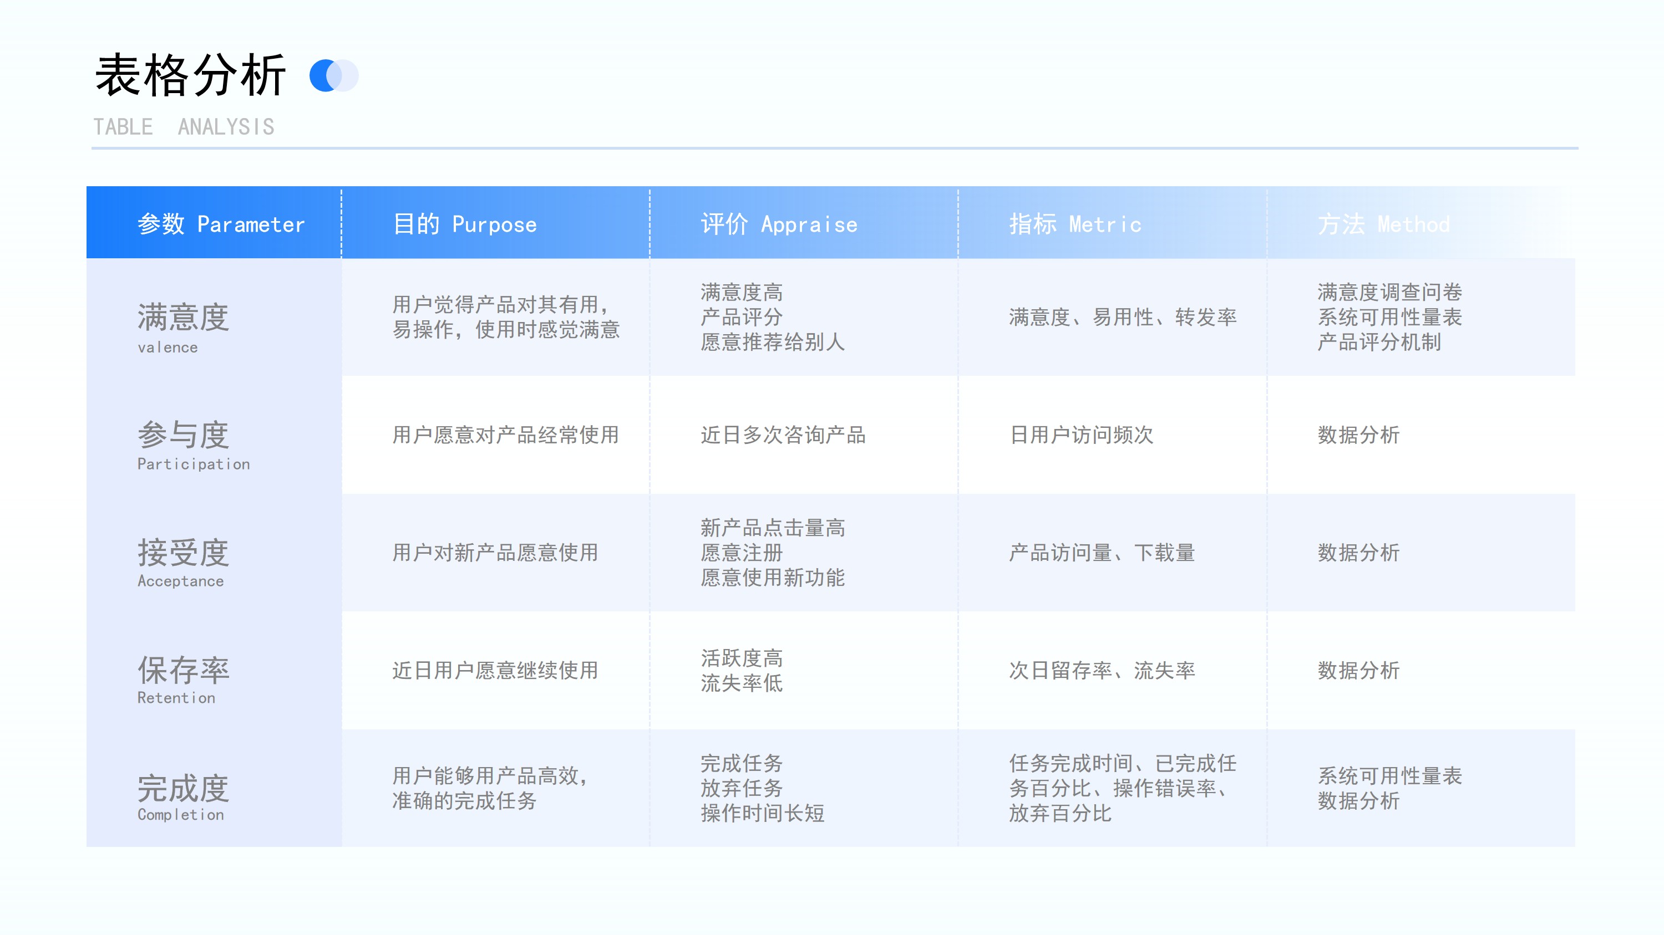Viewport: 1664px width, 935px height.
Task: Click the Retention sublabel
Action: pyautogui.click(x=176, y=698)
